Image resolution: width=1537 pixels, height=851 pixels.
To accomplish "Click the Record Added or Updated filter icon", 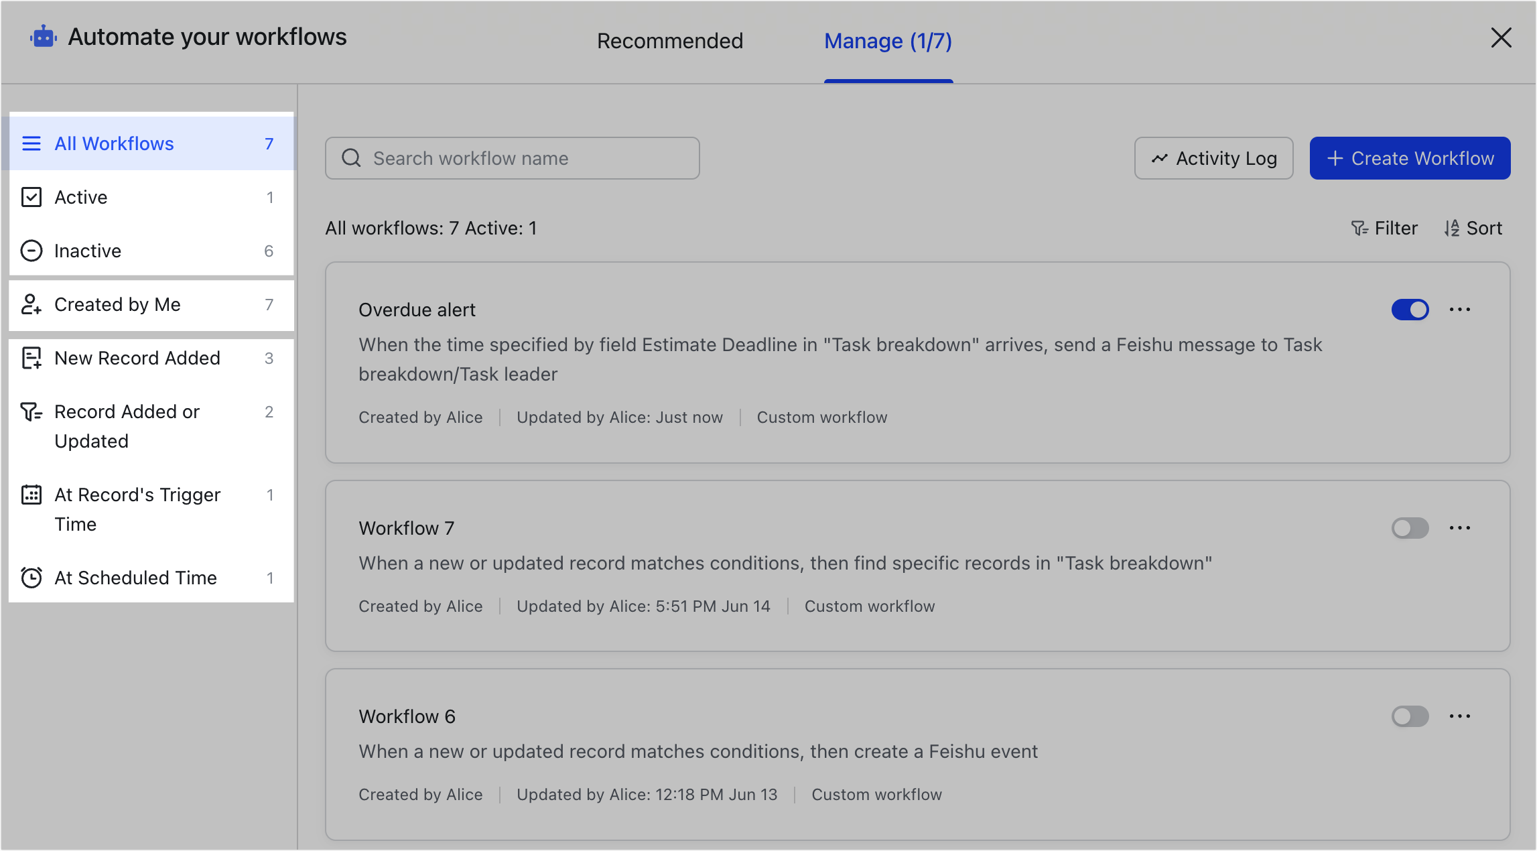I will 31,411.
